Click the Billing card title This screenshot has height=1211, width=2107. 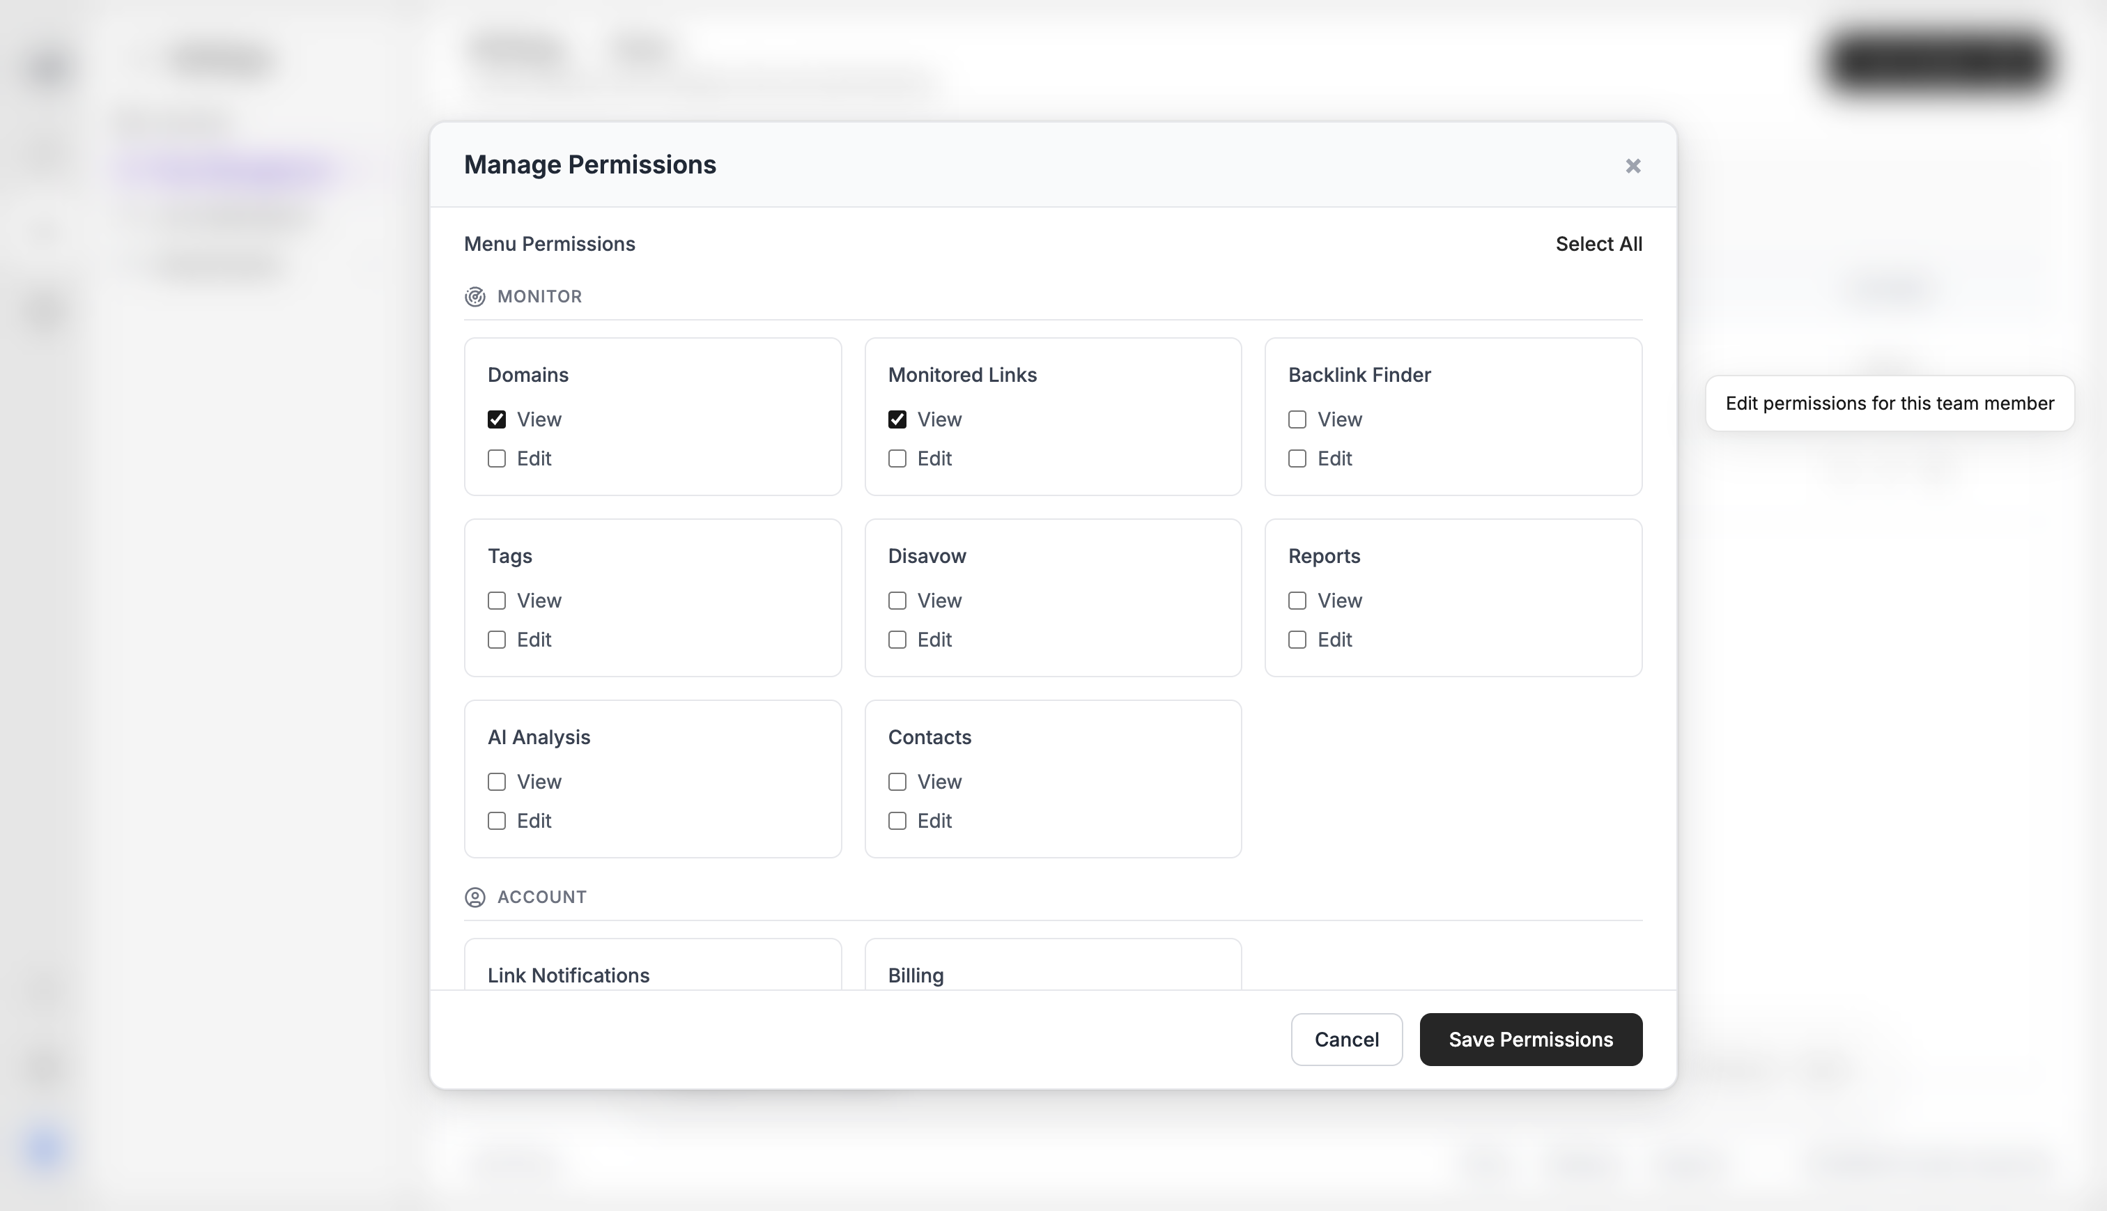click(916, 975)
